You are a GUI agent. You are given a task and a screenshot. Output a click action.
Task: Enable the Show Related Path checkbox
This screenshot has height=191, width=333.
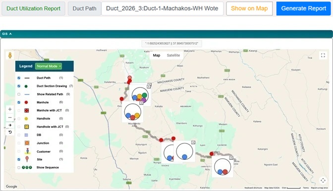click(19, 95)
